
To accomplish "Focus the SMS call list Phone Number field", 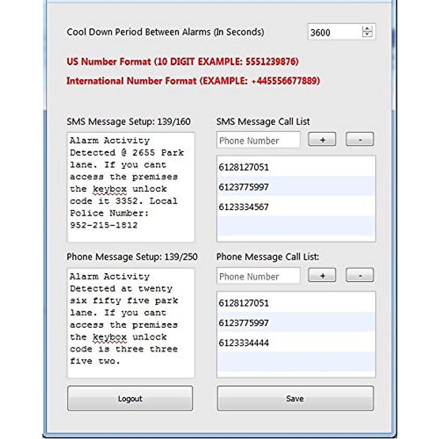I will click(x=258, y=140).
